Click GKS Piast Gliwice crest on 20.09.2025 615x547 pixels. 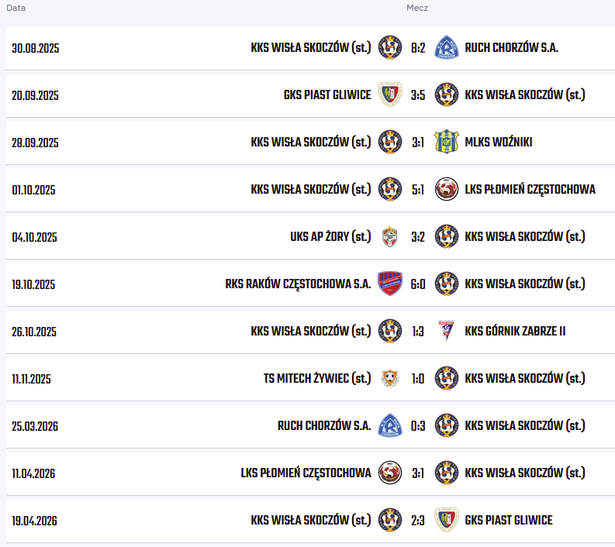pos(389,95)
